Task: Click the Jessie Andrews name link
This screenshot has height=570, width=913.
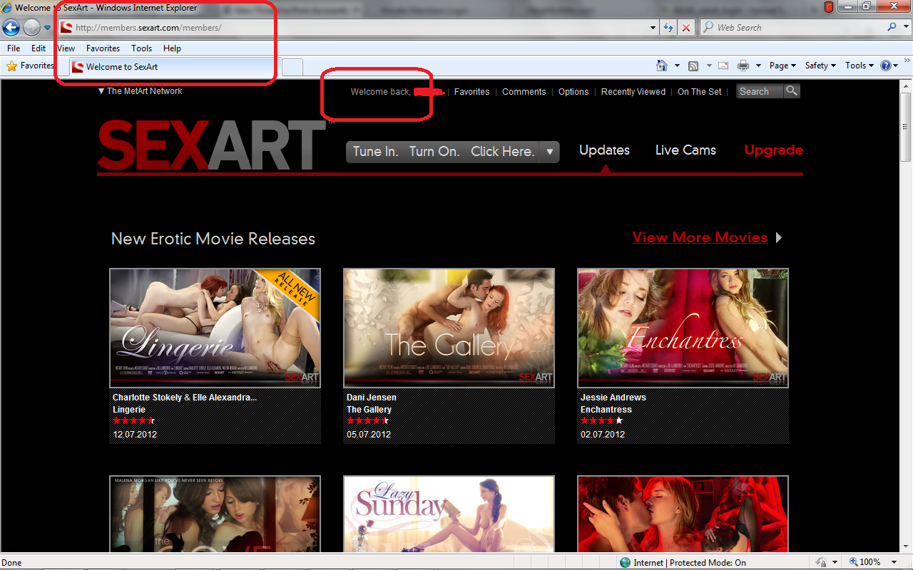Action: (613, 398)
